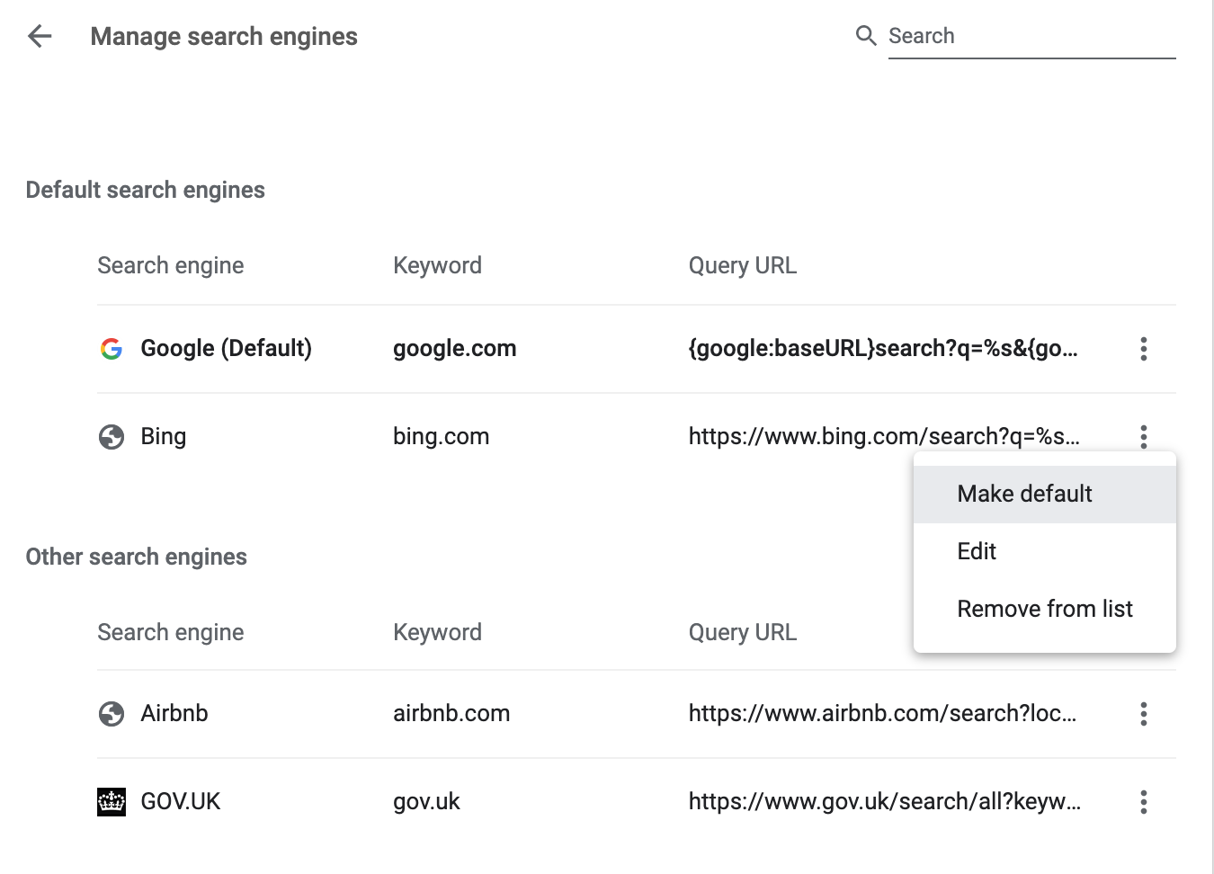Click the Airbnb globe icon
This screenshot has width=1214, height=874.
112,714
